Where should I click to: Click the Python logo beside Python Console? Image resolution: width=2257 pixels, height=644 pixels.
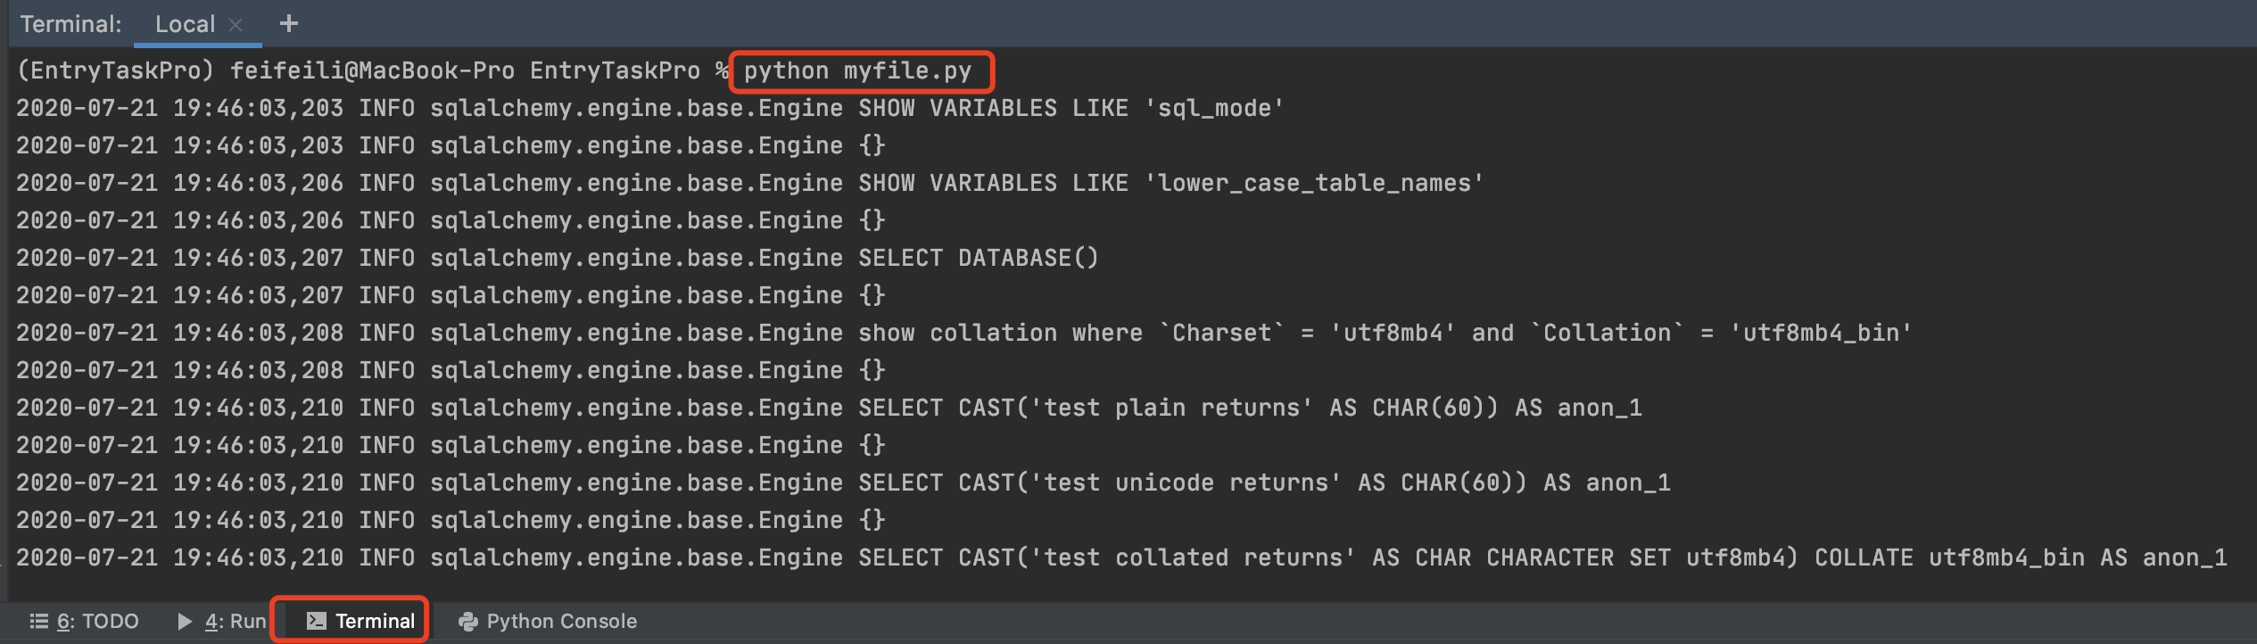pyautogui.click(x=467, y=621)
